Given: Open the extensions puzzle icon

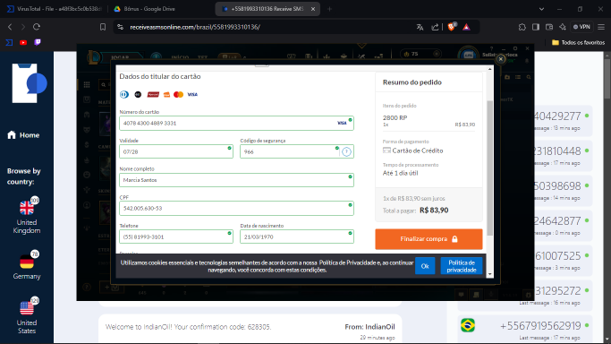Looking at the screenshot, I should pos(522,27).
